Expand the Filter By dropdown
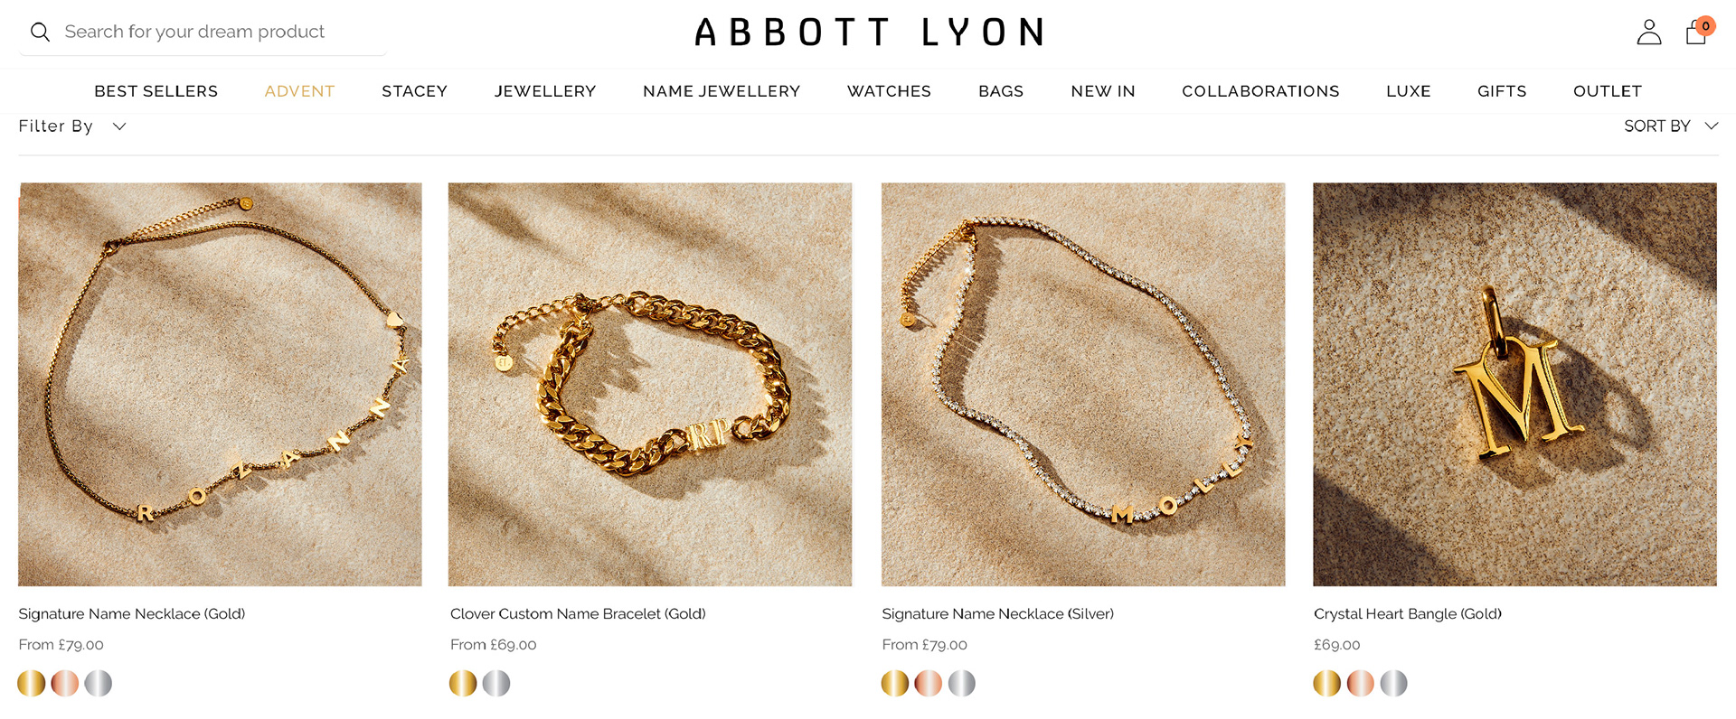The image size is (1736, 719). [72, 126]
